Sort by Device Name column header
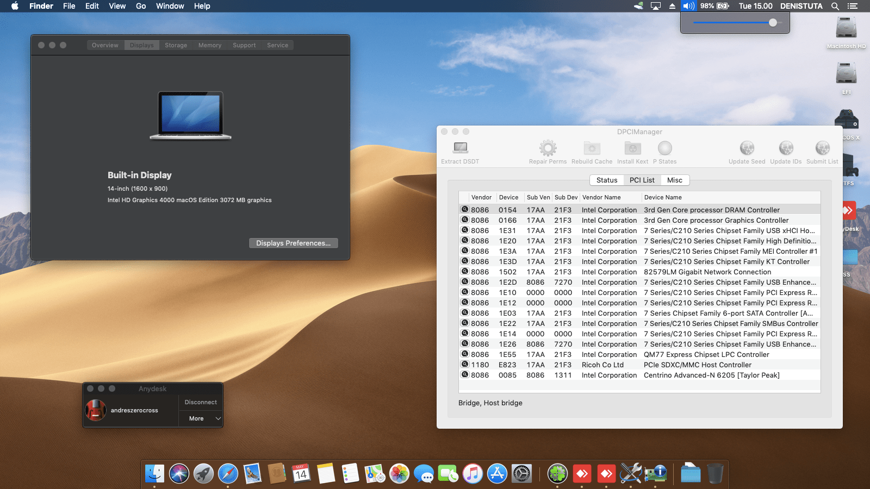The width and height of the screenshot is (870, 489). pyautogui.click(x=730, y=197)
